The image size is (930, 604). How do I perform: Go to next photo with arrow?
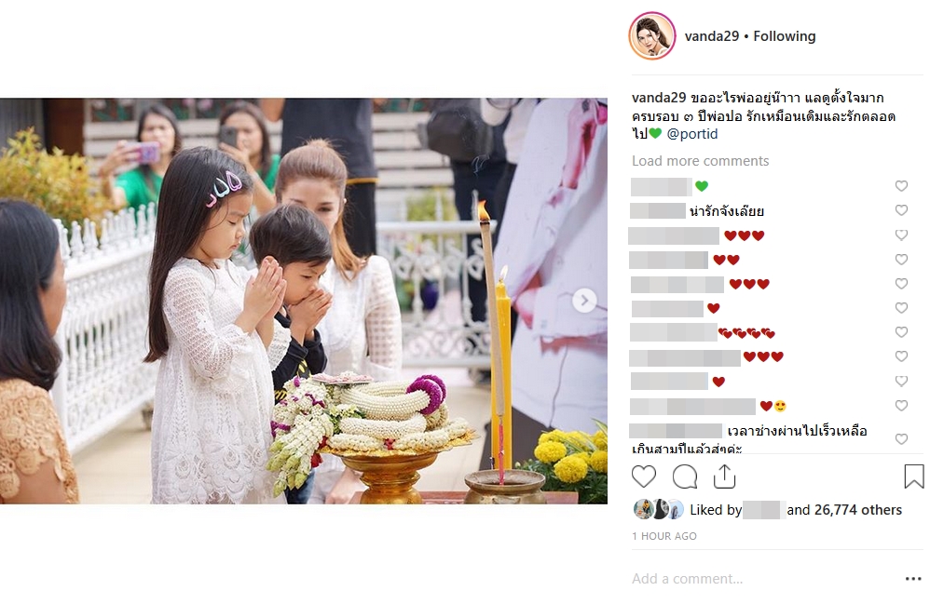584,301
